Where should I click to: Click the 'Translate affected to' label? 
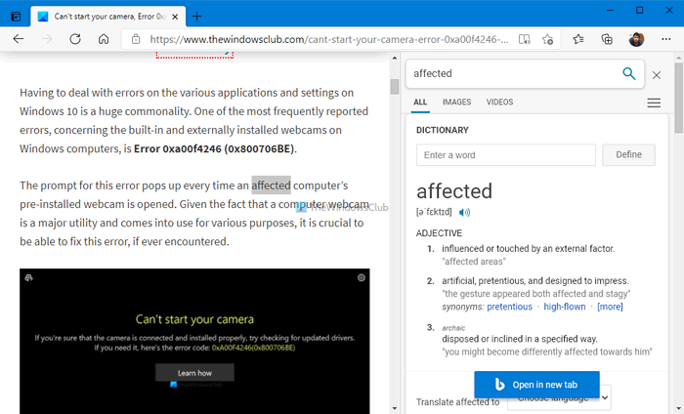[457, 402]
